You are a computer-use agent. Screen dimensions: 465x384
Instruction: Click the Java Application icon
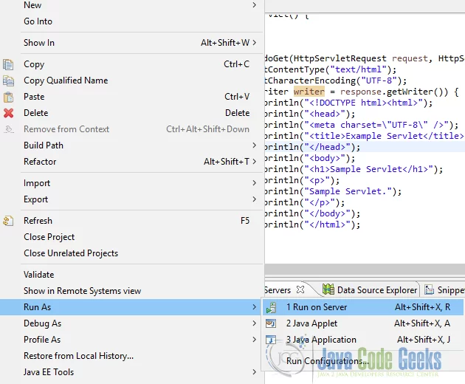pos(271,340)
